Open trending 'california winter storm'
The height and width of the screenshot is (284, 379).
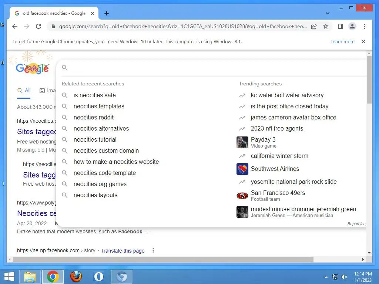tap(279, 156)
